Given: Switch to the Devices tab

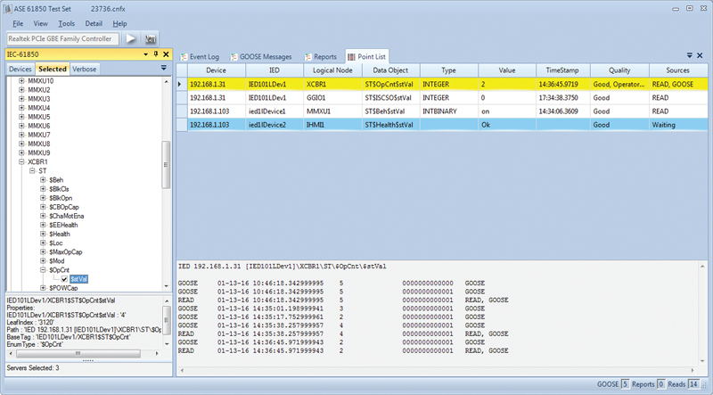Looking at the screenshot, I should (20, 69).
